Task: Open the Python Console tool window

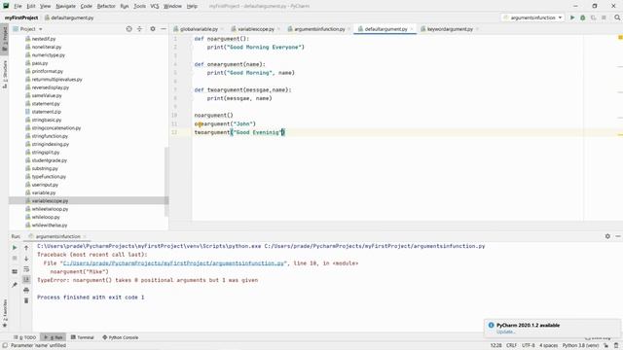Action: [x=121, y=337]
